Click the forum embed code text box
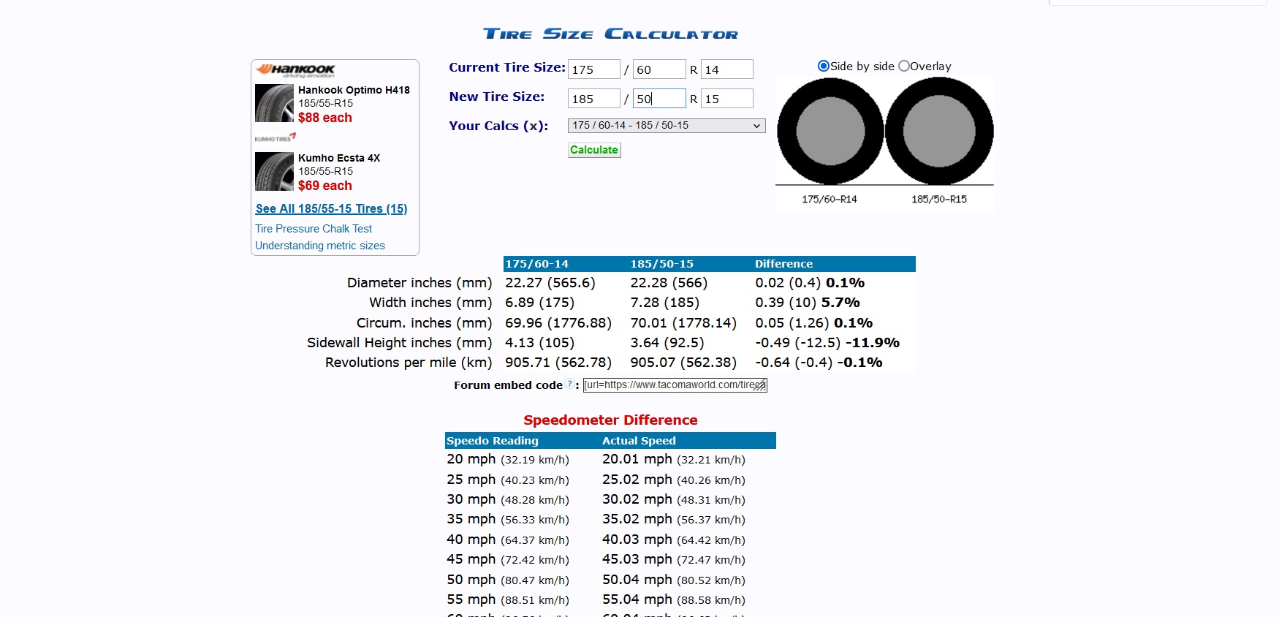 (675, 385)
